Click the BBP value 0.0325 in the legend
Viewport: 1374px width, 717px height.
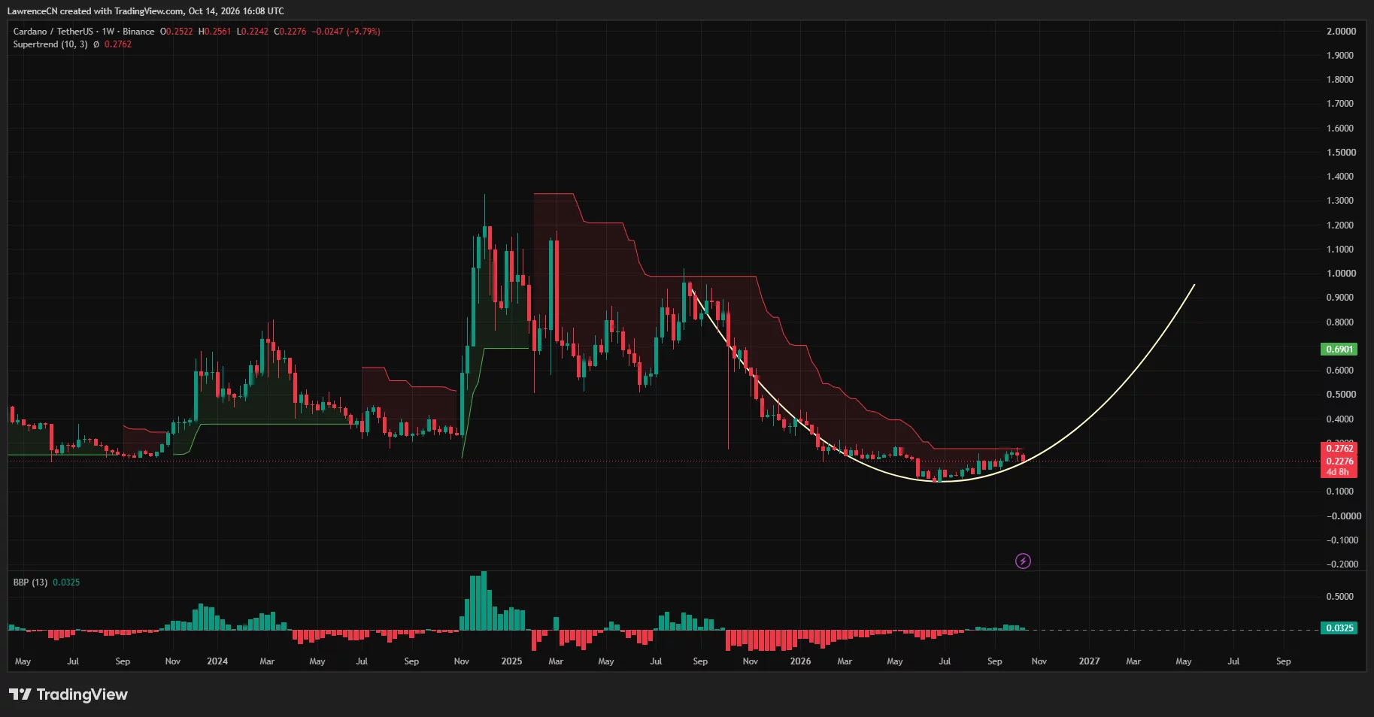66,582
